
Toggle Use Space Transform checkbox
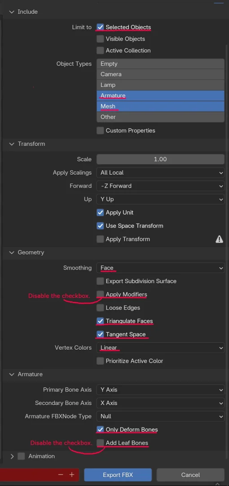(100, 225)
